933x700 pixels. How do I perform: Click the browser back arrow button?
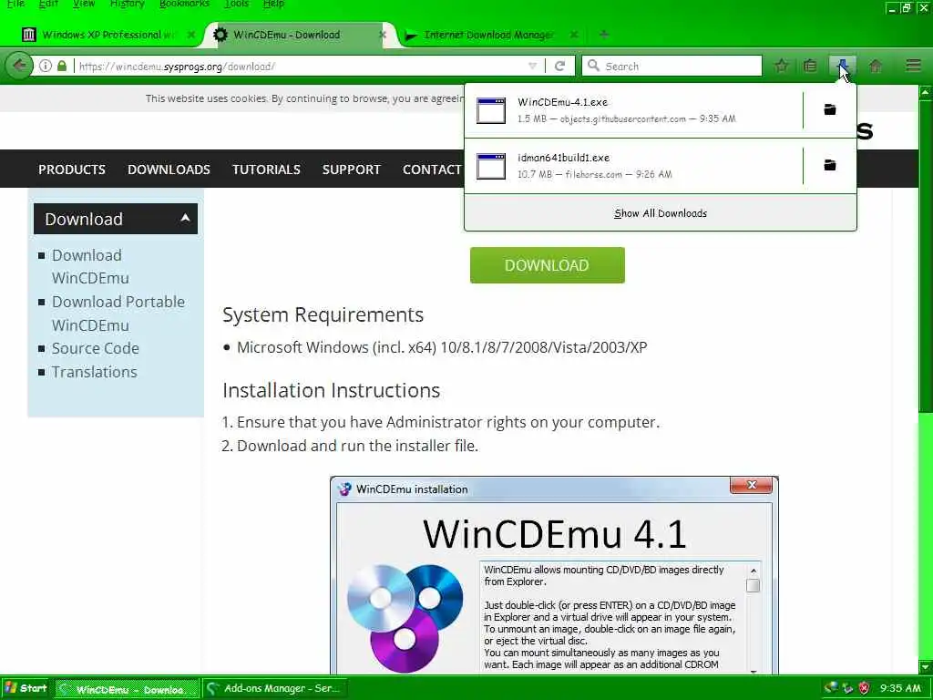[x=18, y=66]
